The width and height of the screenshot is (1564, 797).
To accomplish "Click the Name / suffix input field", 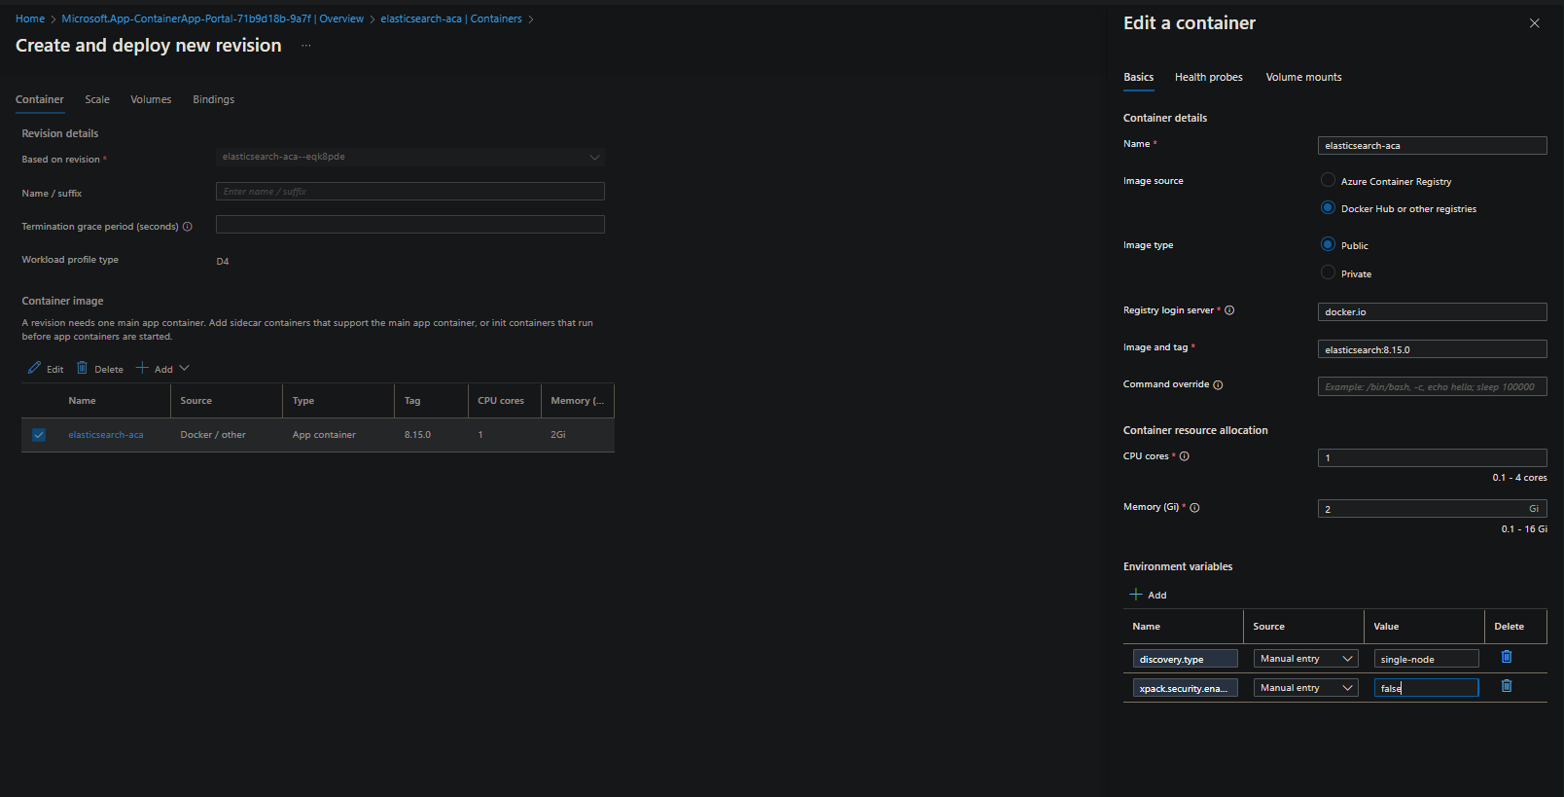I will coord(409,192).
